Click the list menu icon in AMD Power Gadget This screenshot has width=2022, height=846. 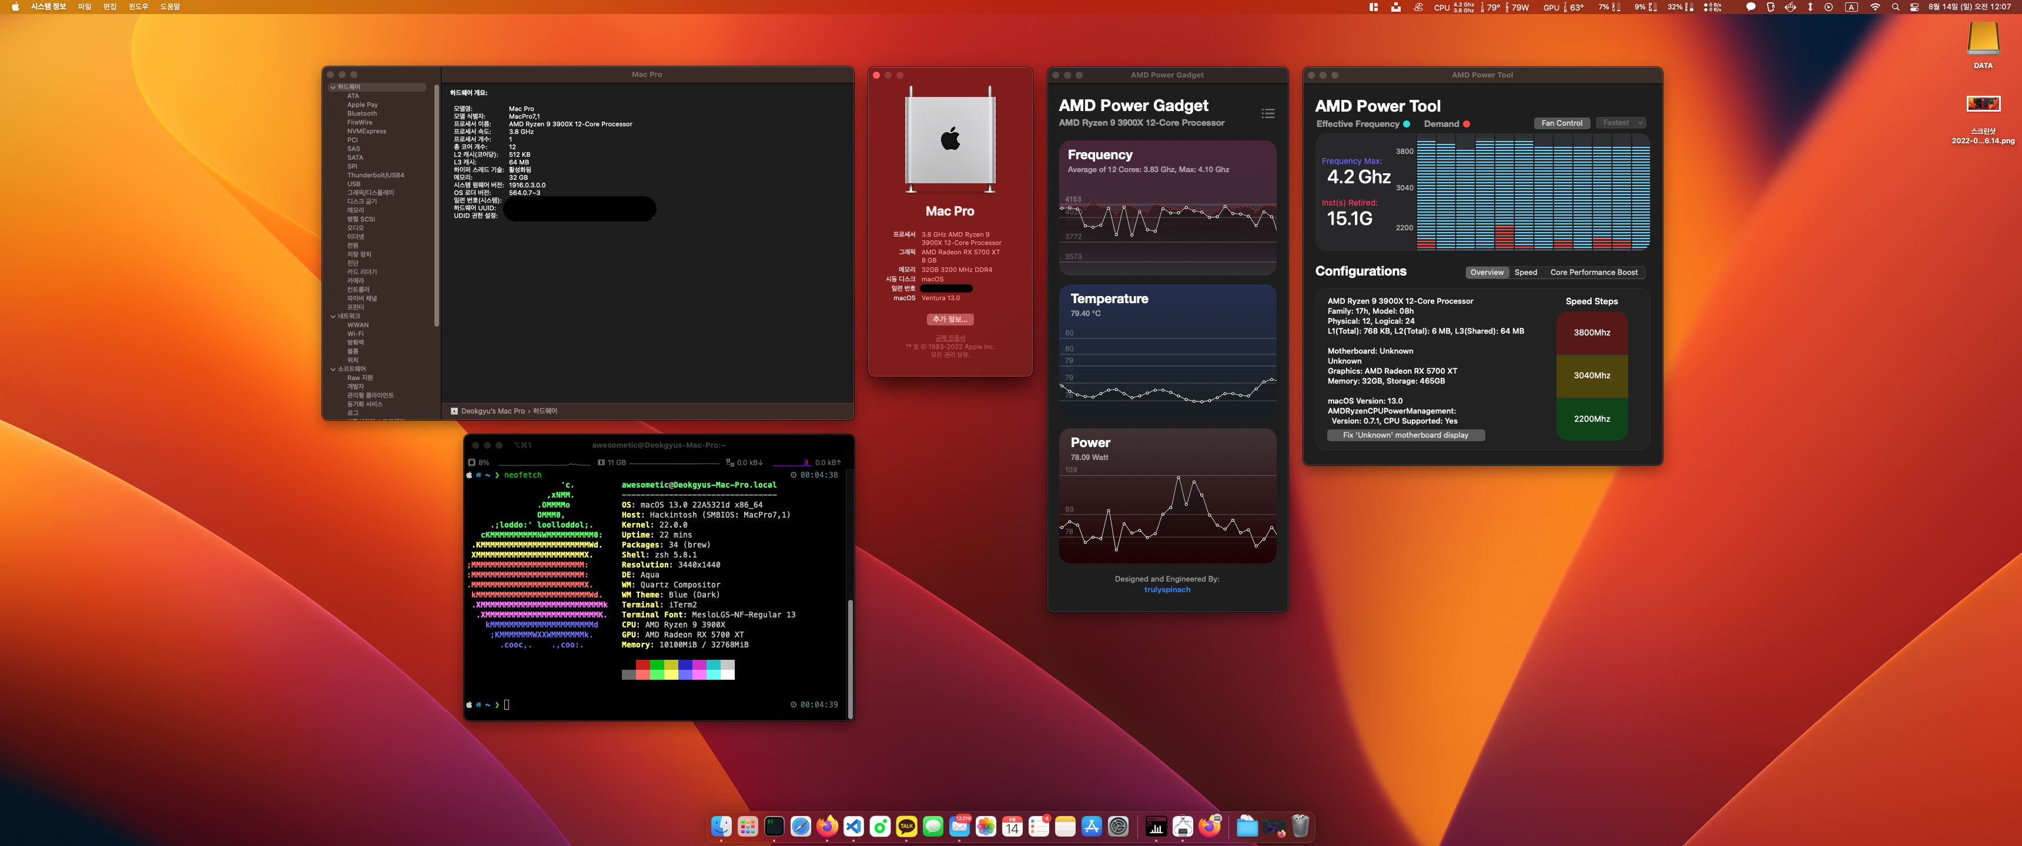point(1268,114)
